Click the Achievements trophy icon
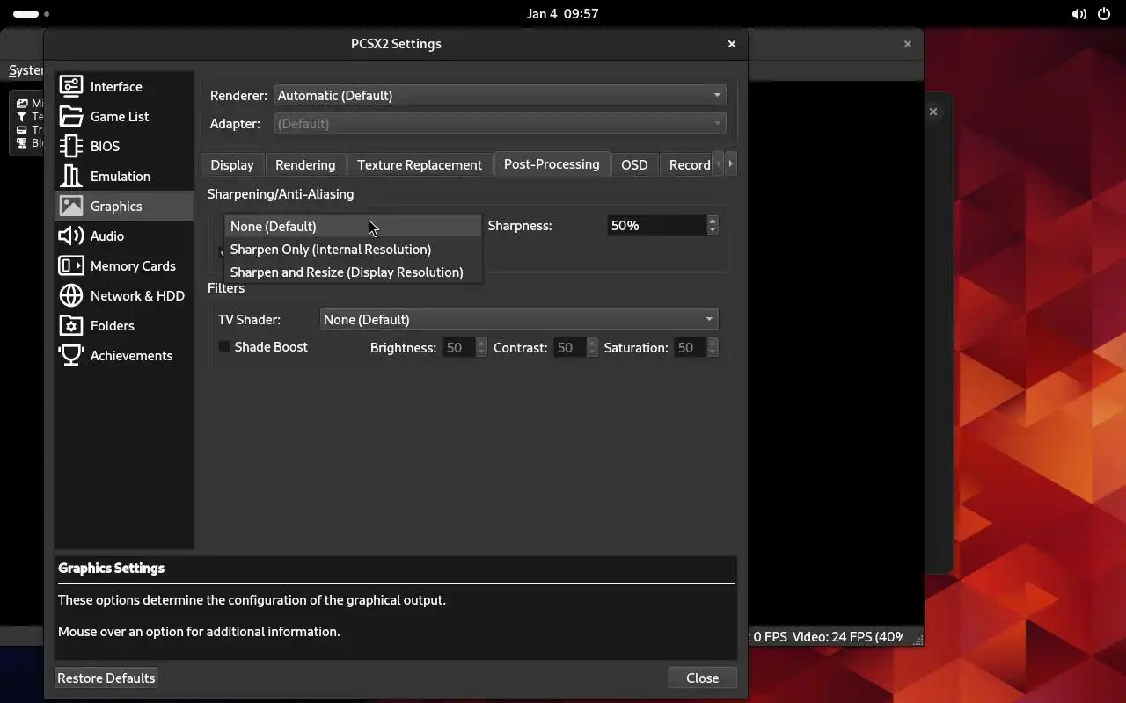This screenshot has width=1126, height=703. 71,355
